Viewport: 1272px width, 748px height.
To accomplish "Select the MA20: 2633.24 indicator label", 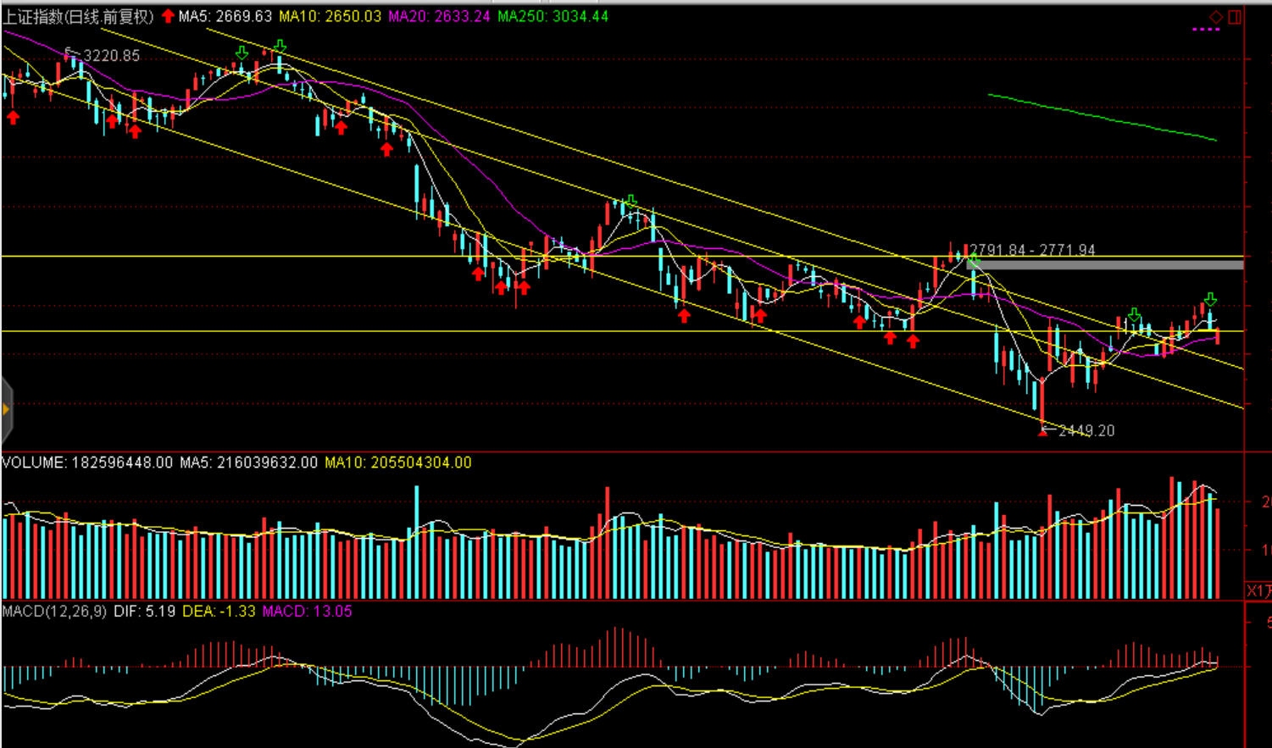I will pyautogui.click(x=439, y=16).
